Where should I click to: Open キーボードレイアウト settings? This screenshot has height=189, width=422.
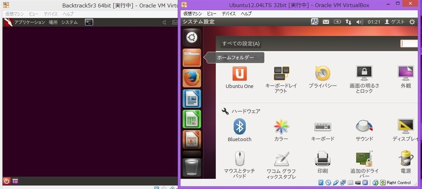tap(281, 79)
